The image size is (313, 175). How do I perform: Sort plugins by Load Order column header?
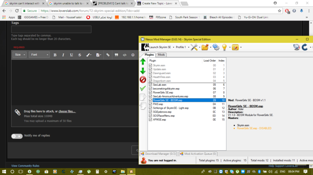point(210,60)
